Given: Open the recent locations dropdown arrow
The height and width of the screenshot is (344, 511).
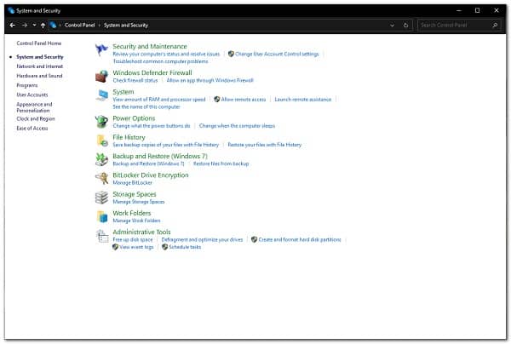Looking at the screenshot, I should pyautogui.click(x=34, y=25).
